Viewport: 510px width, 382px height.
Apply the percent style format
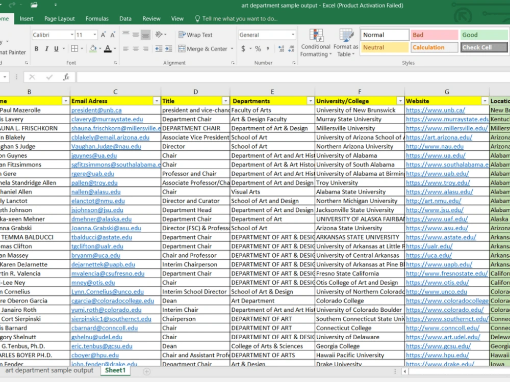click(258, 49)
